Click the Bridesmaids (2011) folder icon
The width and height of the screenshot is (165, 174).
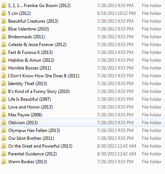tap(3, 37)
